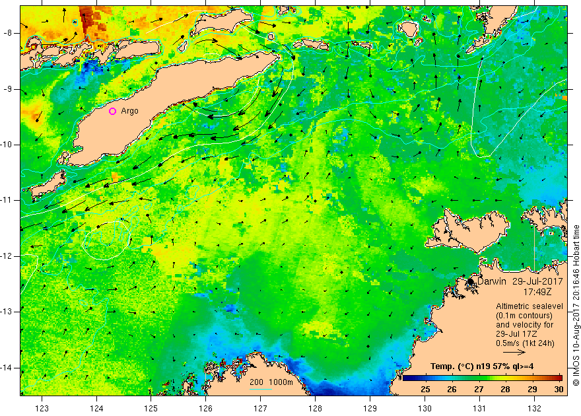
Task: Click the 'Argo' label text
Action: point(129,111)
